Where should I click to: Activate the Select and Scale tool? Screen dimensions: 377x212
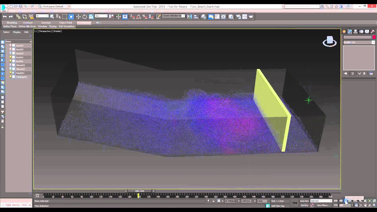coord(91,17)
